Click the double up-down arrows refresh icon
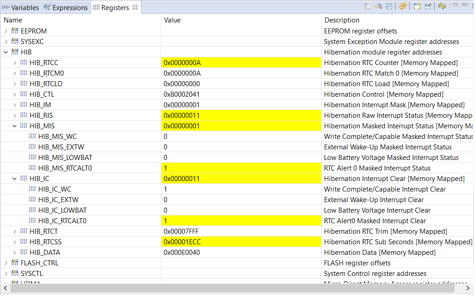 [x=403, y=6]
